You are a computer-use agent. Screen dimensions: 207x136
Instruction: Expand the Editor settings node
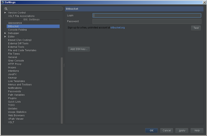pos(5,37)
